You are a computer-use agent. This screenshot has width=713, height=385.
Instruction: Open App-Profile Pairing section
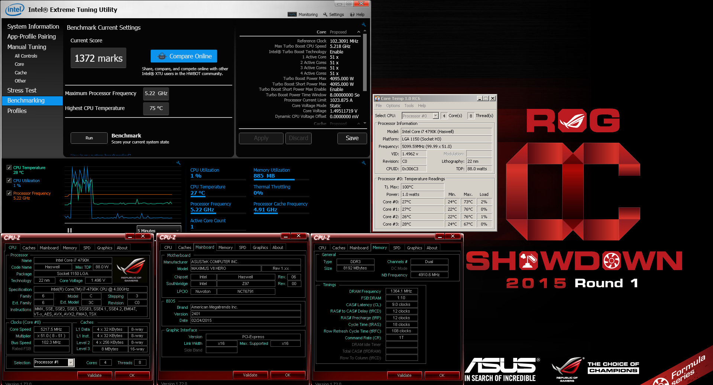(x=32, y=36)
